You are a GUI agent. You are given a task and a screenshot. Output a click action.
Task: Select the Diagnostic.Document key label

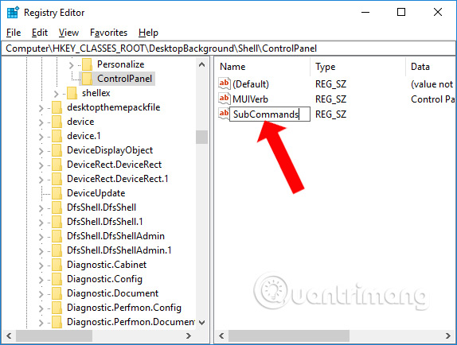pos(112,293)
